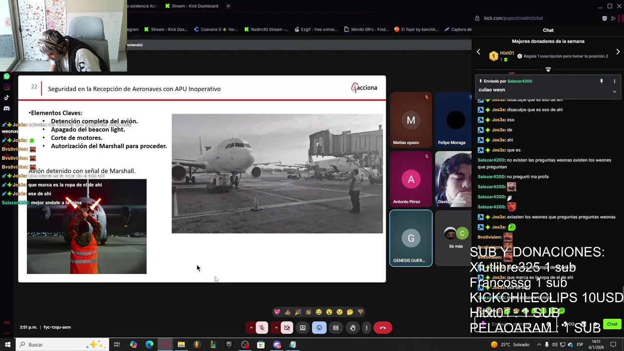Click the green Chat send button
The height and width of the screenshot is (351, 624).
(x=612, y=324)
